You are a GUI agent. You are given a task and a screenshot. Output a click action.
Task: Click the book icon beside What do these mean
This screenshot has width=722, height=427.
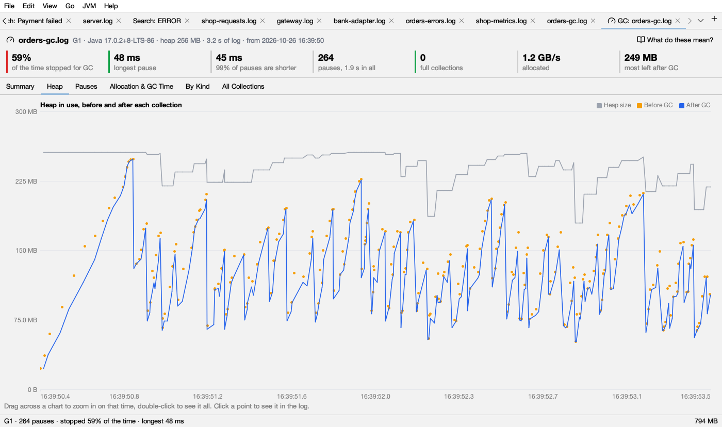pyautogui.click(x=641, y=40)
